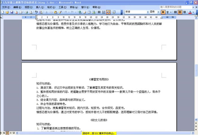Viewport: 198px width, 135px height.
Task: Create a new blank document
Action: point(3,12)
